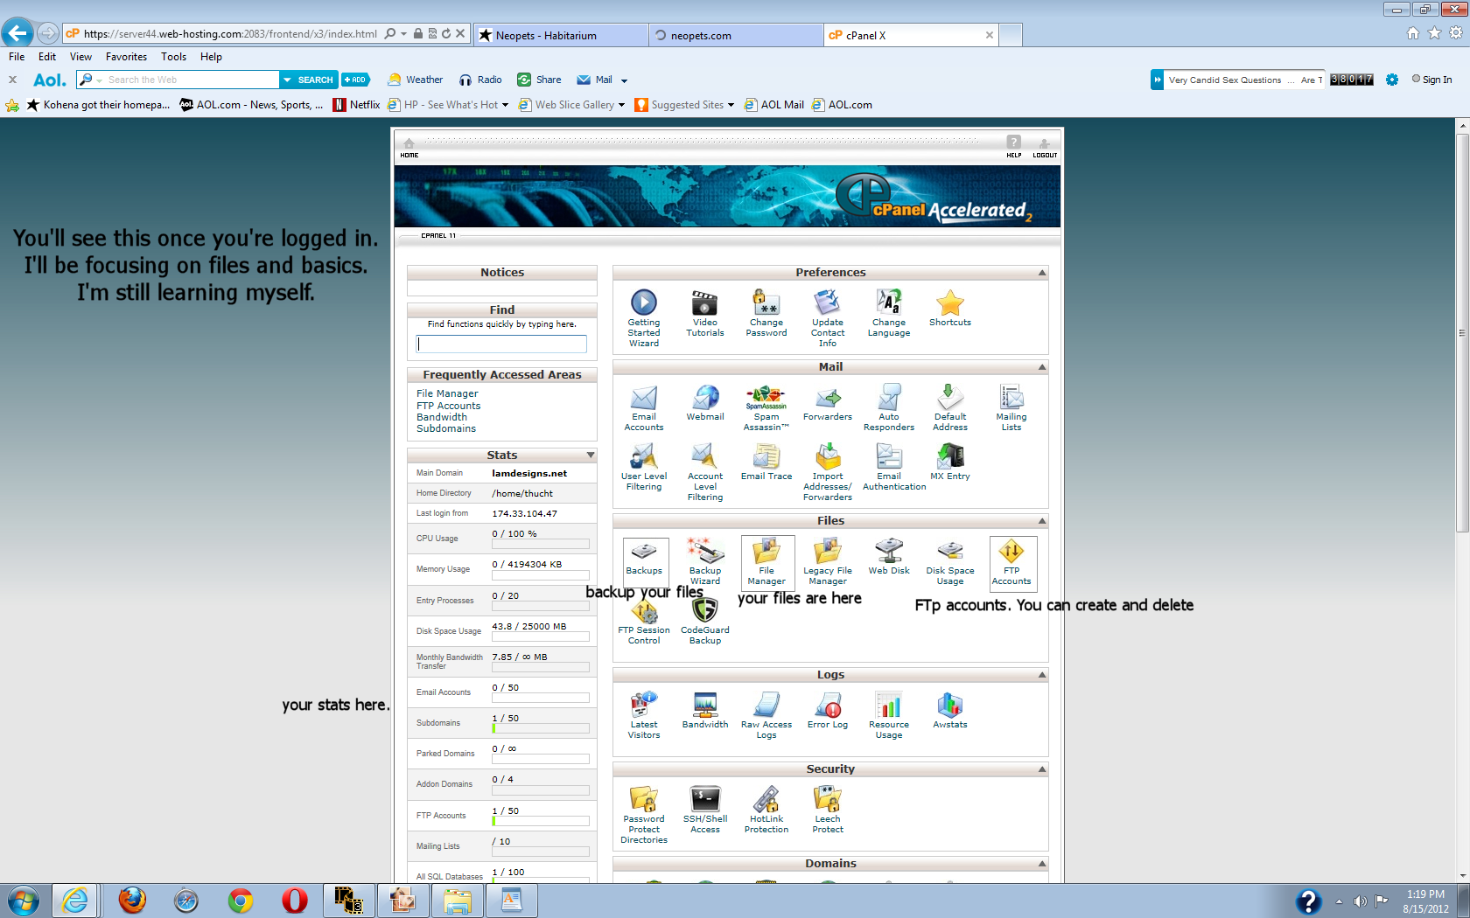Open the Windows Start menu
This screenshot has height=918, width=1470.
click(24, 900)
